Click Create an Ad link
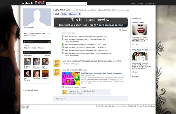Screen dimensions: 176x114 tap(137, 18)
